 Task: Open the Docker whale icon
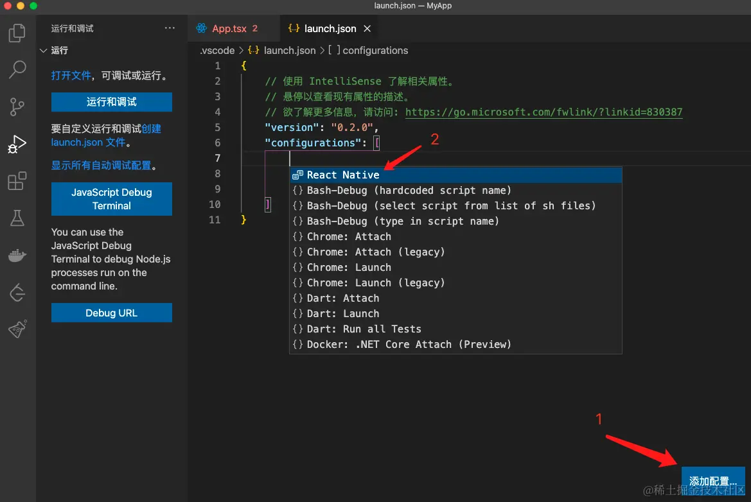[x=17, y=255]
